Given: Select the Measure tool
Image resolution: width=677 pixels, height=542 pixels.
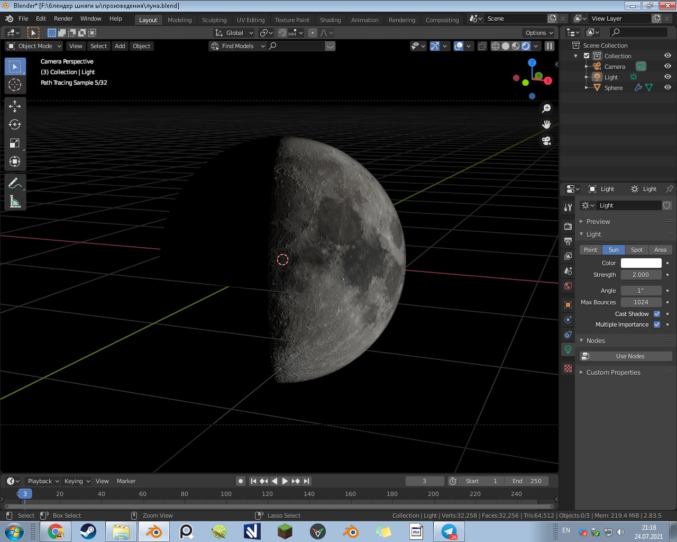Looking at the screenshot, I should coord(15,202).
